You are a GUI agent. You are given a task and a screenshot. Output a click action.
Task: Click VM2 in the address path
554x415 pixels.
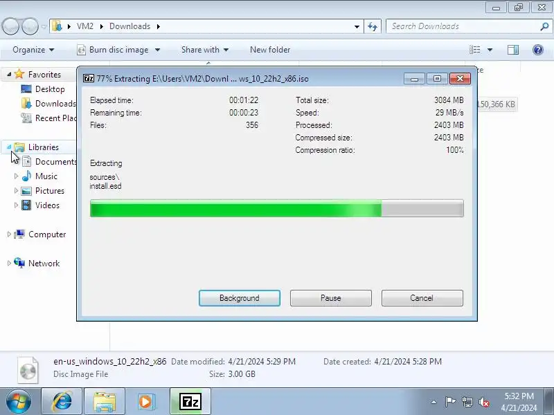[x=85, y=26]
